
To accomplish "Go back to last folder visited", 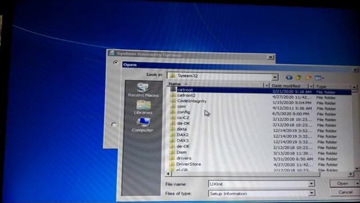I will [x=289, y=78].
